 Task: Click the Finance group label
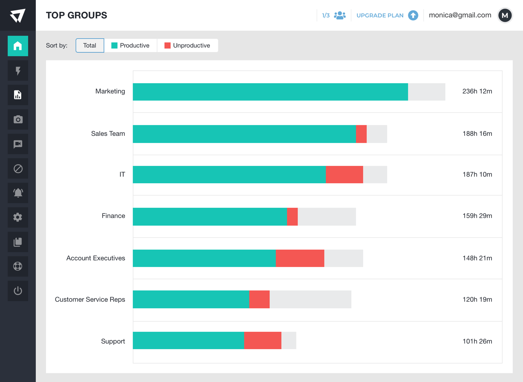[113, 216]
